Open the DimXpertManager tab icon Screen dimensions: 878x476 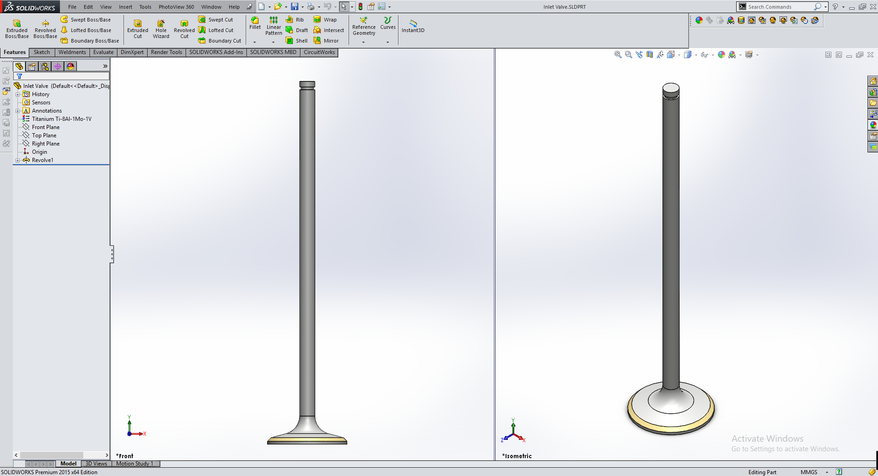58,66
